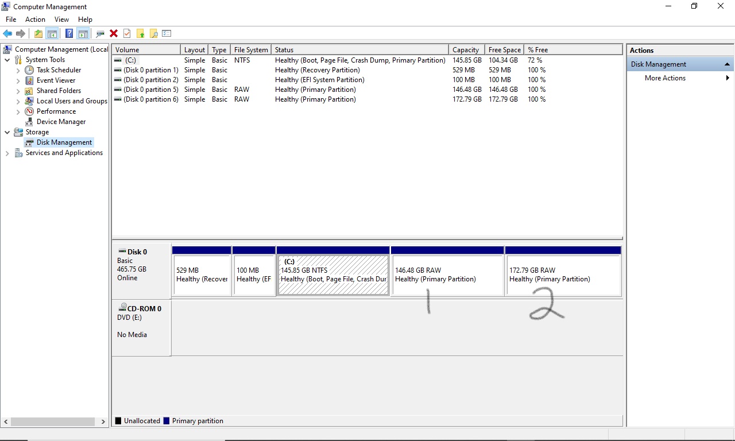Click the yellow page with magnifier icon

pos(153,34)
